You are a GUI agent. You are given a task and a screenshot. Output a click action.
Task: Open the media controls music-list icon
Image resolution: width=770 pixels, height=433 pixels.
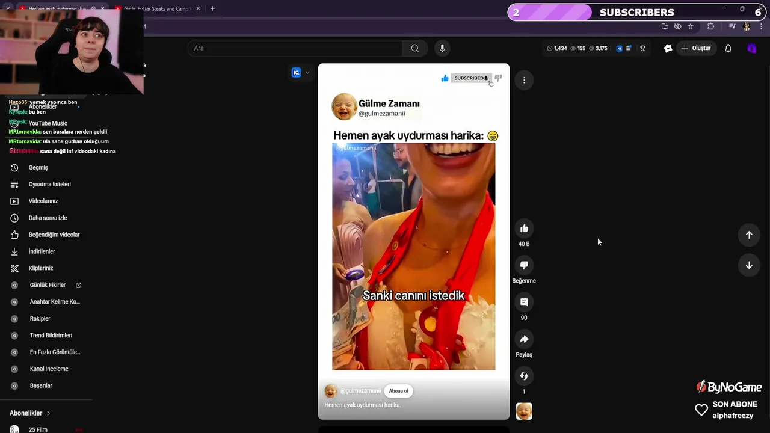click(x=732, y=26)
